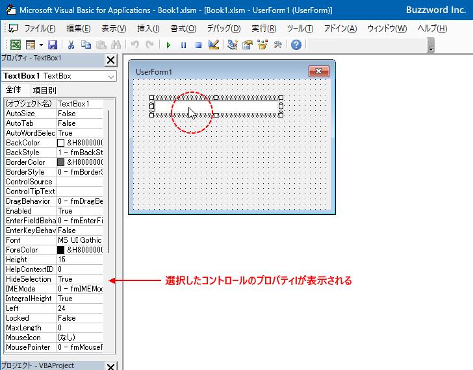Open Properties Window icon
The height and width of the screenshot is (370, 473).
pyautogui.click(x=248, y=45)
